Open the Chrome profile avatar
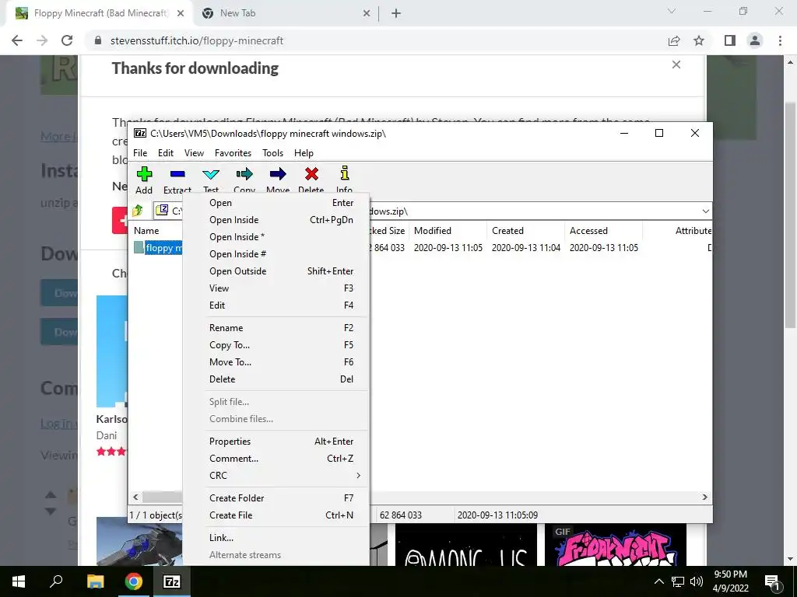Viewport: 797px width, 597px height. (755, 40)
